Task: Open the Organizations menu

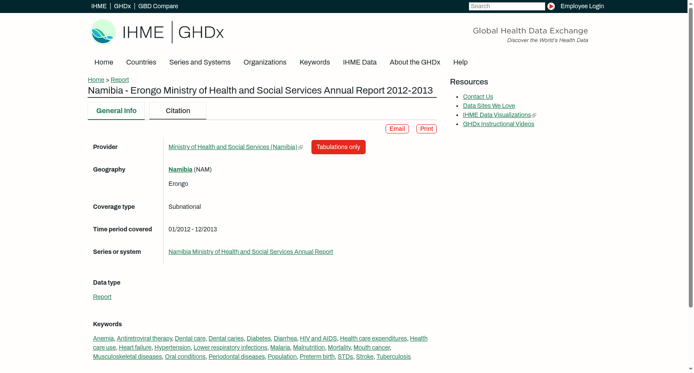Action: click(265, 62)
